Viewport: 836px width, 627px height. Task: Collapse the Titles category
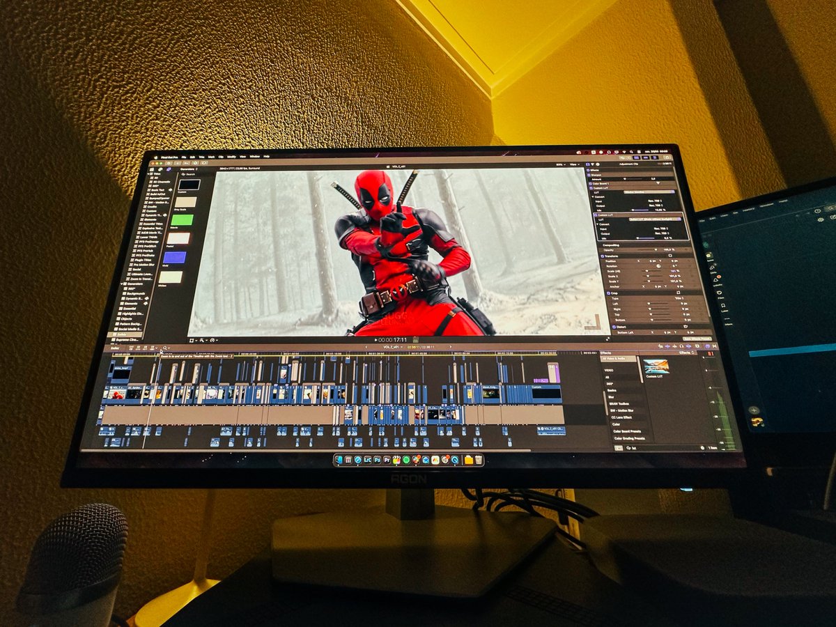[148, 174]
